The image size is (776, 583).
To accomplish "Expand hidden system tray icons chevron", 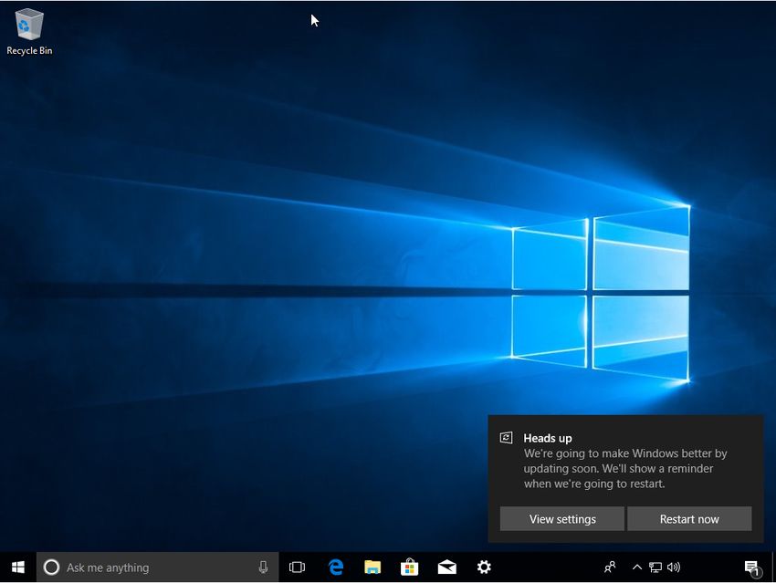I will [x=637, y=567].
